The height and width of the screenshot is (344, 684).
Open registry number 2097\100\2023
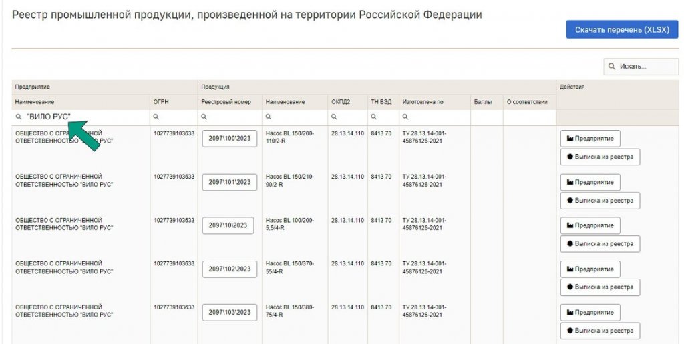pos(230,139)
